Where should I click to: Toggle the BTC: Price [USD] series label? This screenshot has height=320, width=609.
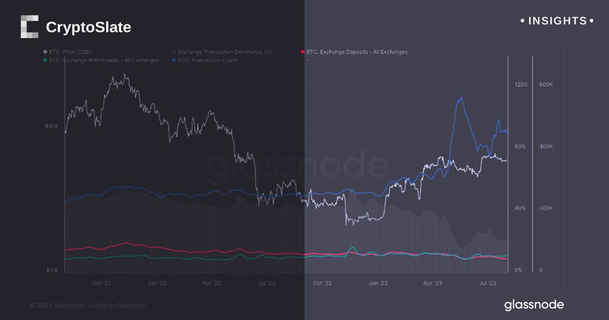tap(71, 52)
